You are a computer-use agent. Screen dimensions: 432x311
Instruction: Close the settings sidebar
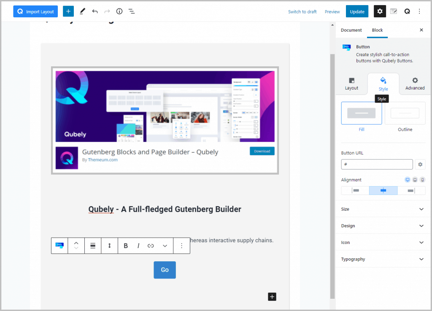[421, 30]
